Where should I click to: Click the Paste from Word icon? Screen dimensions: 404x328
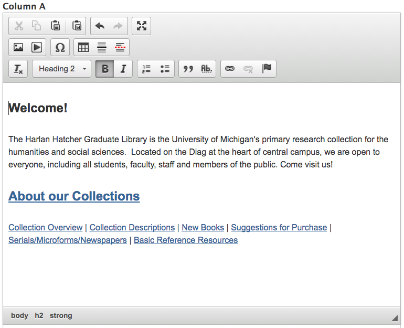tap(77, 26)
